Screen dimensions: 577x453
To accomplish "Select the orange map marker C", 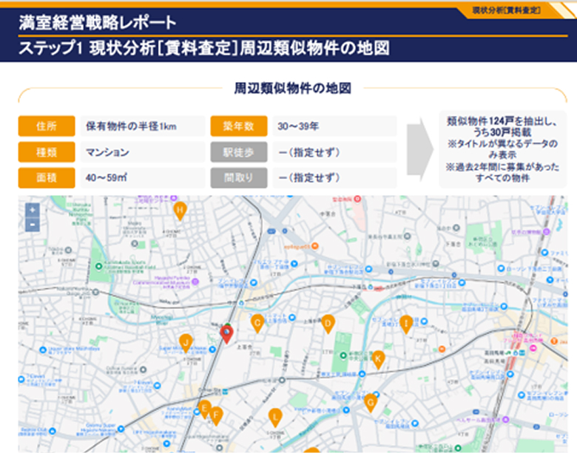I will coord(257,323).
